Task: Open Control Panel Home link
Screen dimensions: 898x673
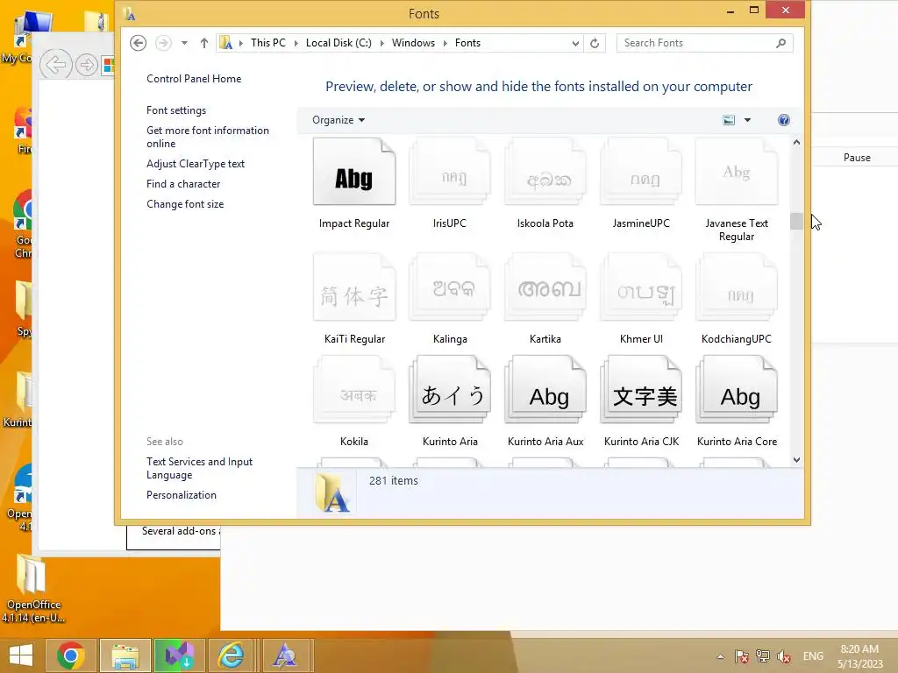Action: 194,79
